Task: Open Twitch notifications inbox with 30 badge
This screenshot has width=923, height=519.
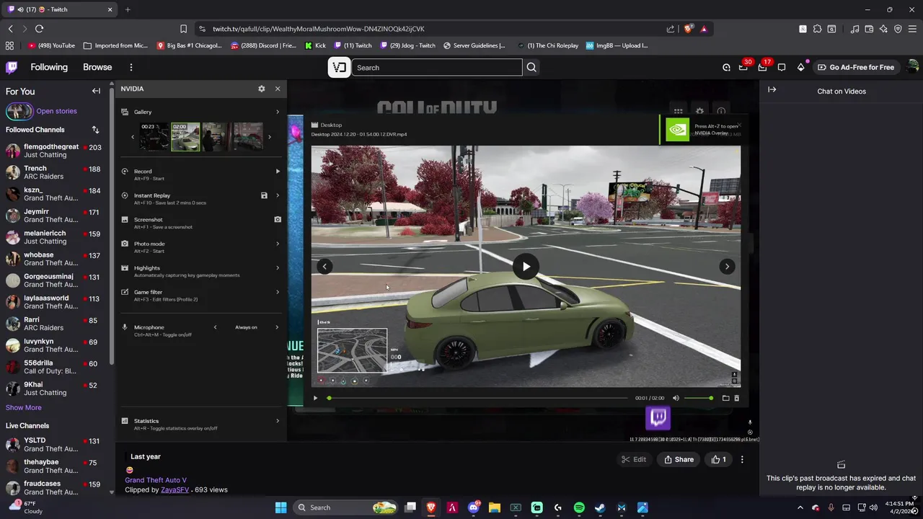Action: [x=745, y=67]
